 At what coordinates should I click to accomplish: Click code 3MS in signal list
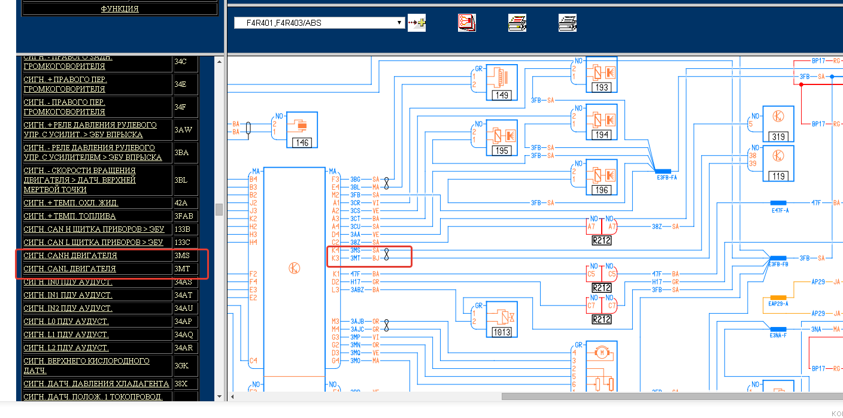(x=182, y=256)
